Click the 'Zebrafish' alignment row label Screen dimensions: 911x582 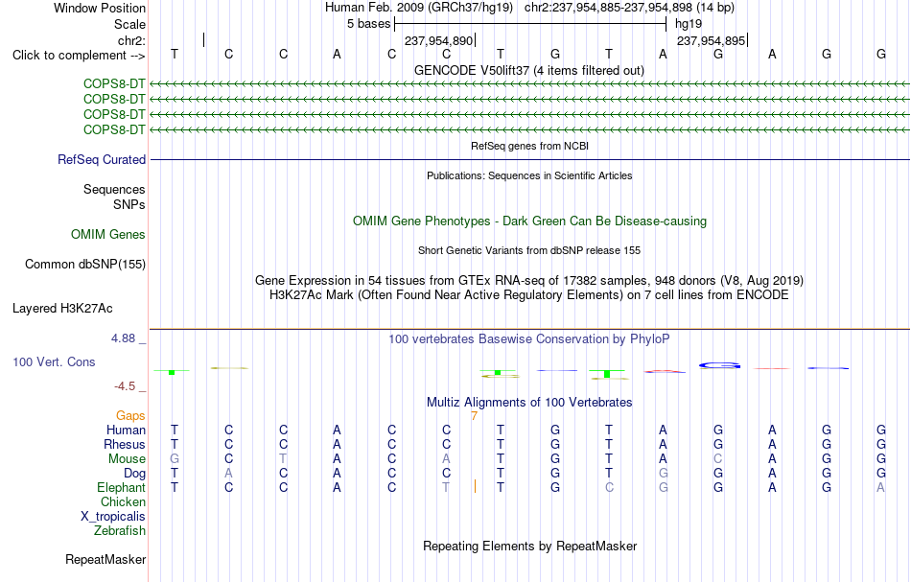click(120, 531)
